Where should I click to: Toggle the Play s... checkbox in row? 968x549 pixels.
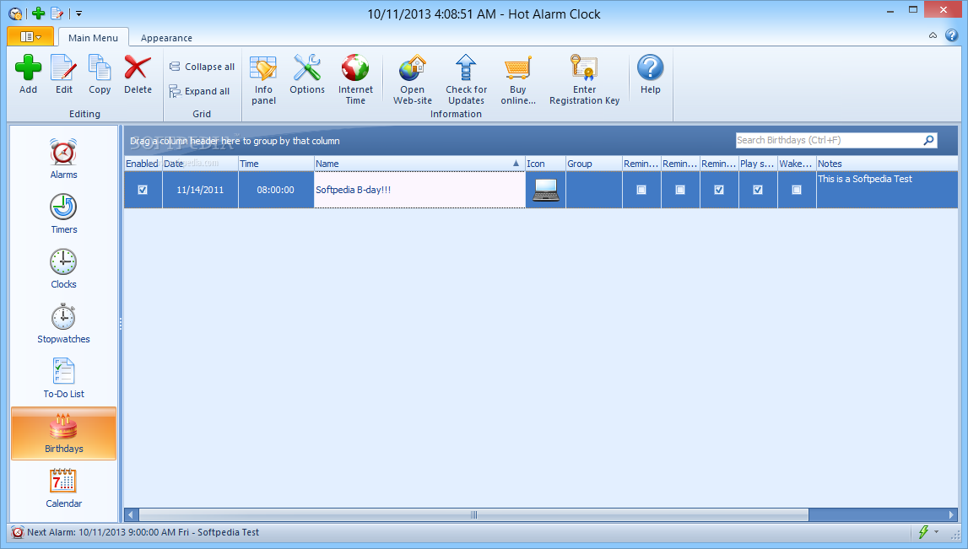click(x=758, y=190)
